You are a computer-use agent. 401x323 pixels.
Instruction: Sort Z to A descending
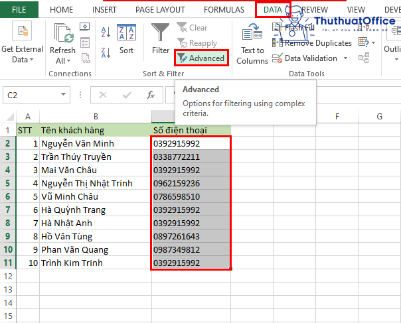click(106, 52)
